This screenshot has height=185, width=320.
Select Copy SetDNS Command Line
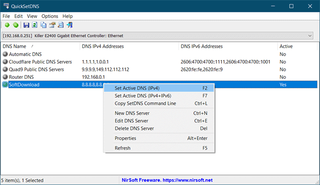[159, 103]
